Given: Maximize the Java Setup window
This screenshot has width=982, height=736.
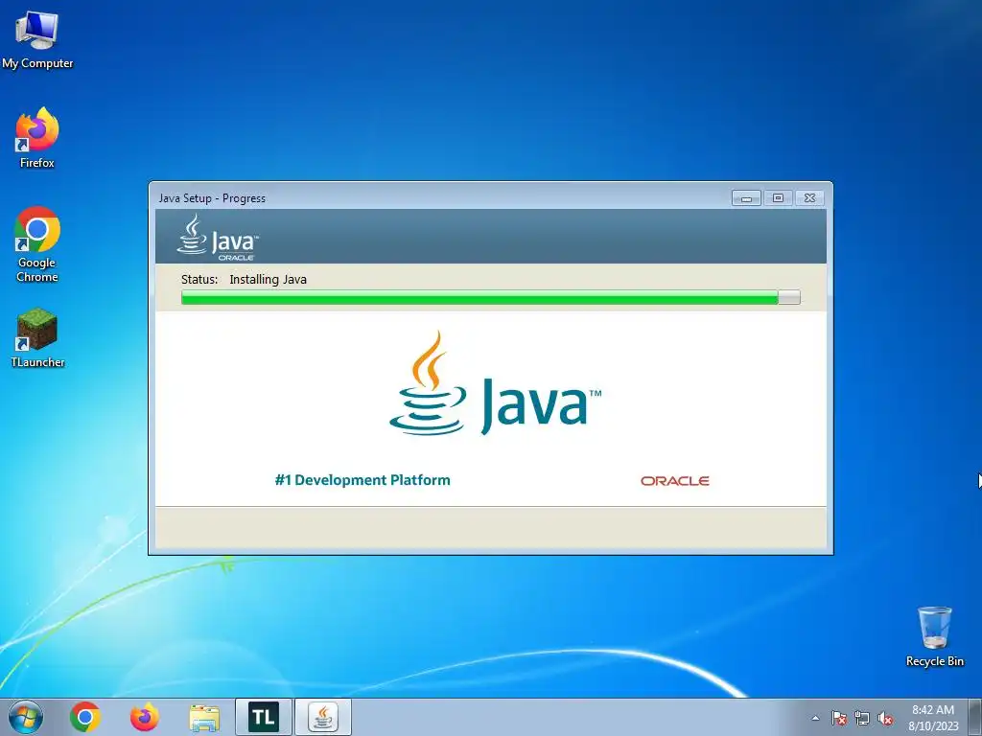Looking at the screenshot, I should coord(778,198).
